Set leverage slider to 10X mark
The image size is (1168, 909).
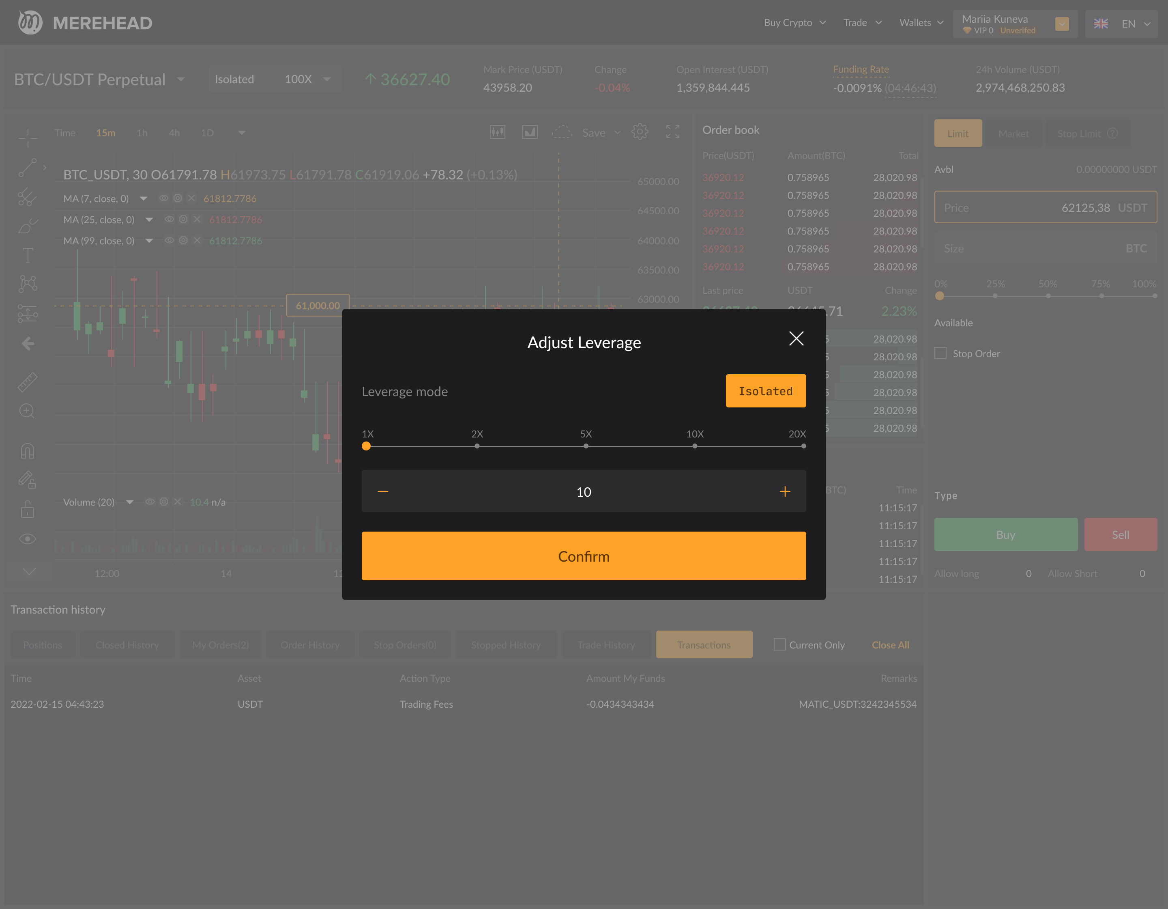pos(695,446)
